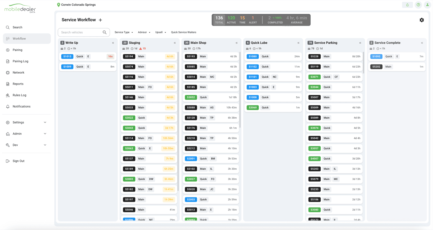Click the Service Parking column scrollbar
This screenshot has height=230, width=433.
click(363, 63)
